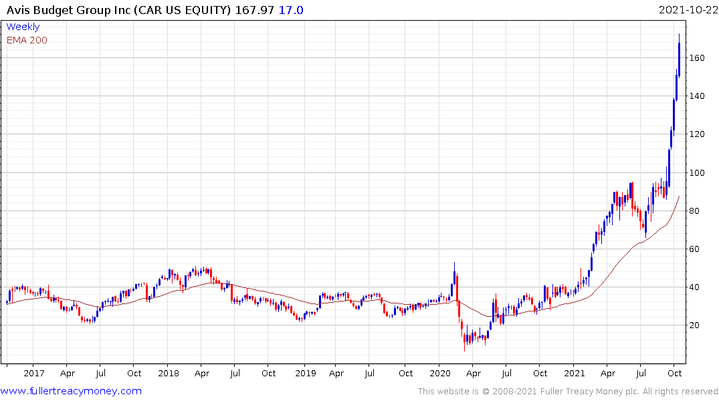Click the 100 price axis label
The width and height of the screenshot is (719, 401).
point(696,173)
